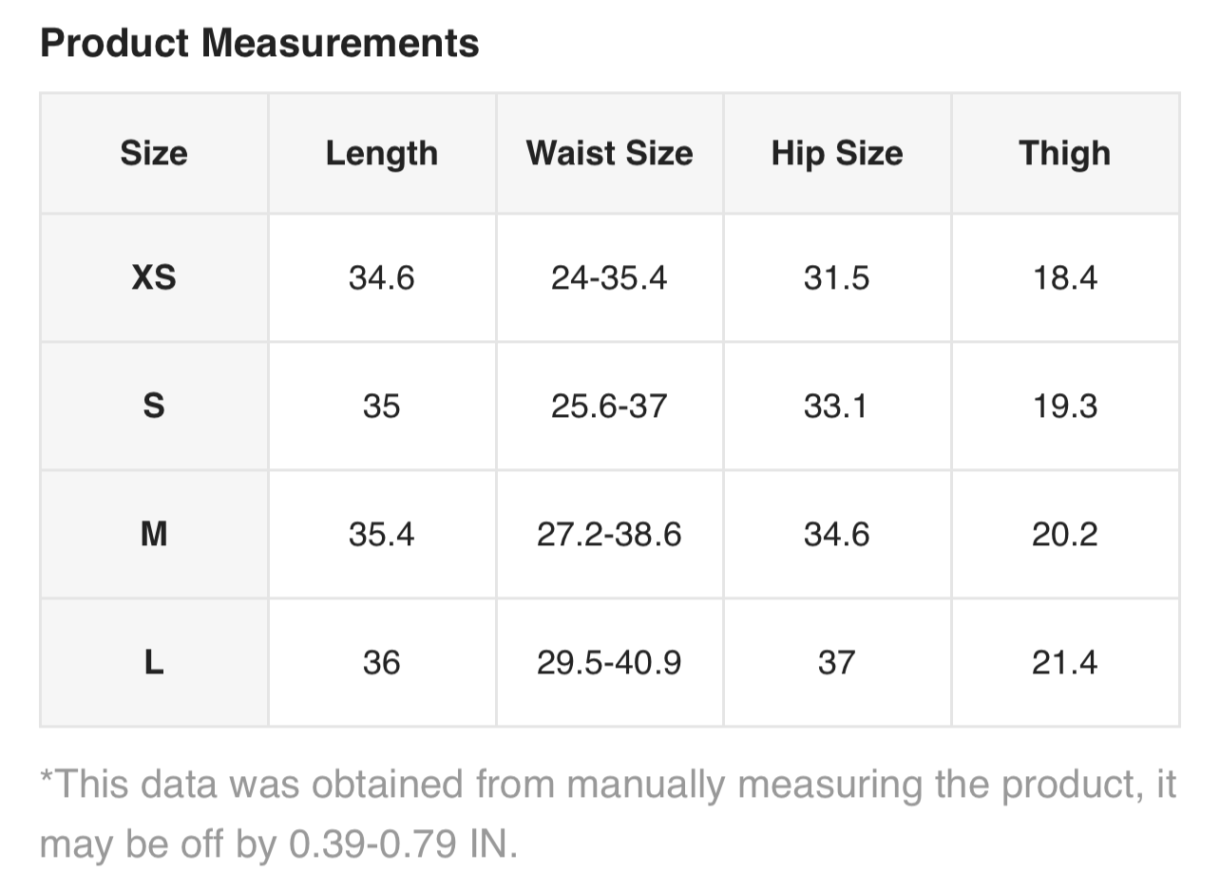Click the L thigh value 21.4

point(1064,662)
